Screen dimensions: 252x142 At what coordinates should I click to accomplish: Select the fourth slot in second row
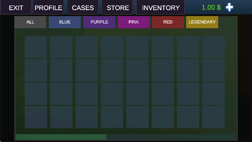[112, 70]
